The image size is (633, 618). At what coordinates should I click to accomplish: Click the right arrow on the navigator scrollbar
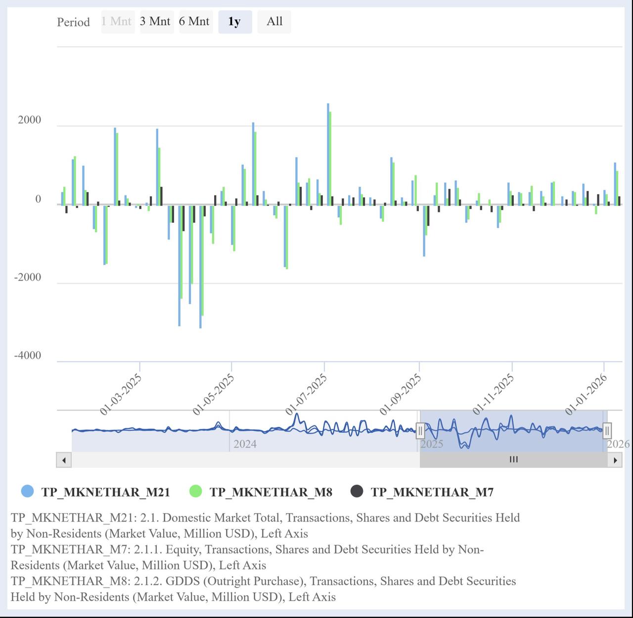pos(616,460)
